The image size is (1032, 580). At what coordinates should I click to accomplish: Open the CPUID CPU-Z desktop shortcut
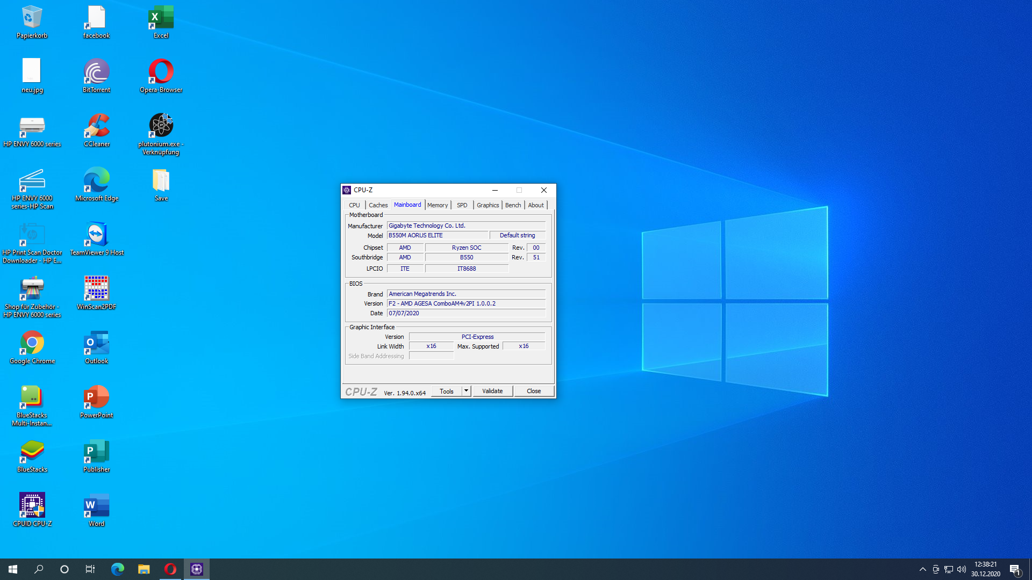click(x=32, y=506)
